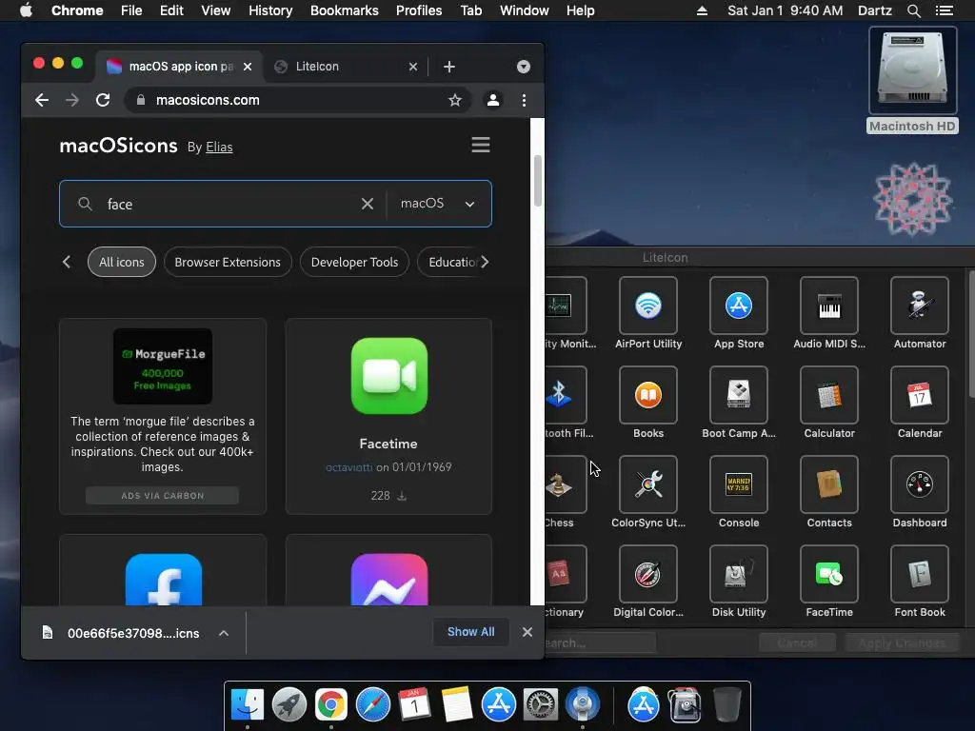Switch to the LiteIcon browser tab
Image resolution: width=975 pixels, height=731 pixels.
[x=345, y=67]
